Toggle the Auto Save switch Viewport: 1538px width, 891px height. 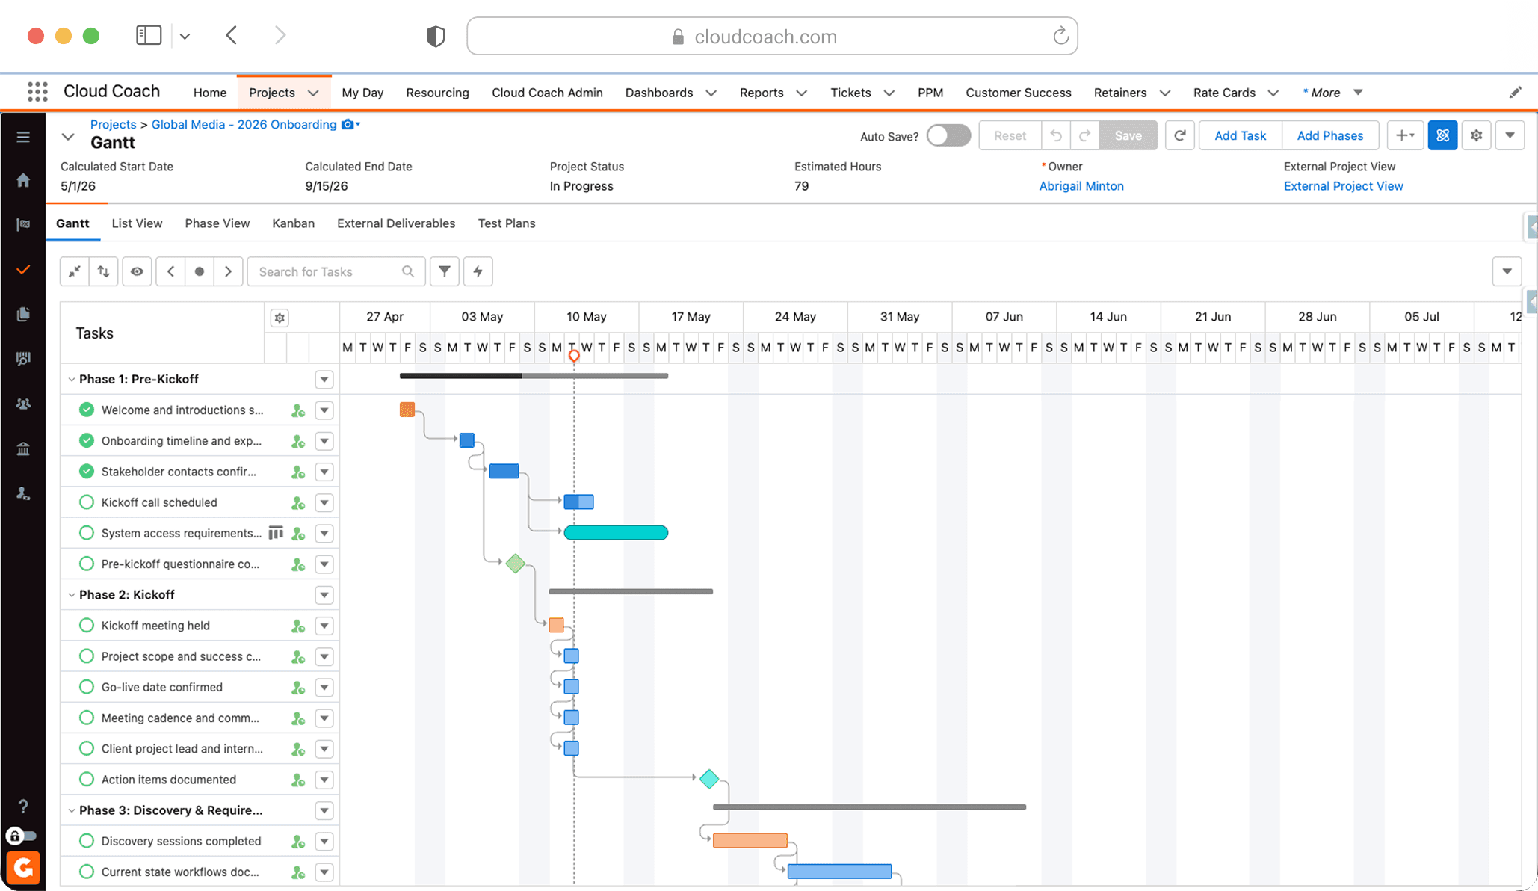[948, 135]
